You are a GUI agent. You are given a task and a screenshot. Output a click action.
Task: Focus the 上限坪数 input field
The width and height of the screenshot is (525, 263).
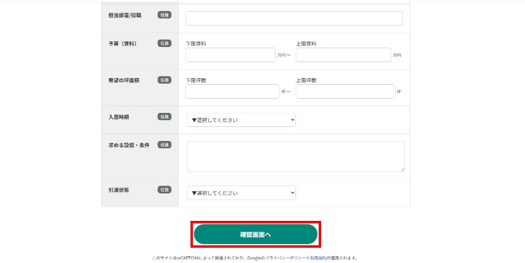click(345, 92)
